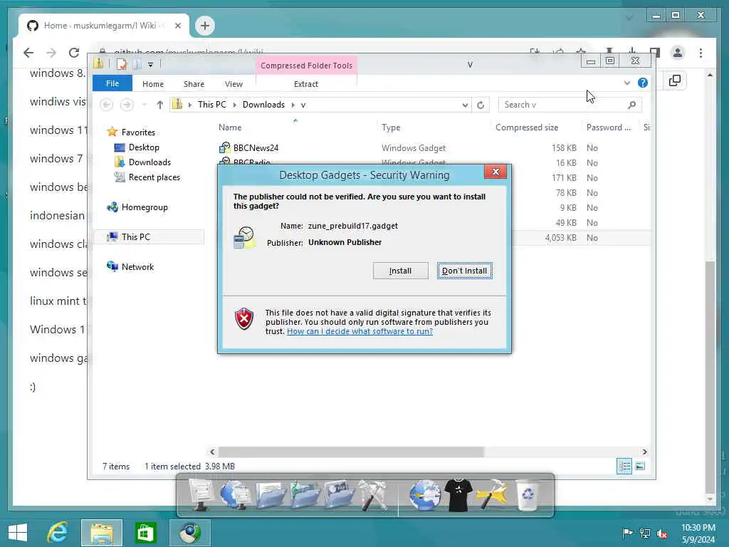729x547 pixels.
Task: Switch to the Home ribbon tab
Action: click(x=153, y=84)
